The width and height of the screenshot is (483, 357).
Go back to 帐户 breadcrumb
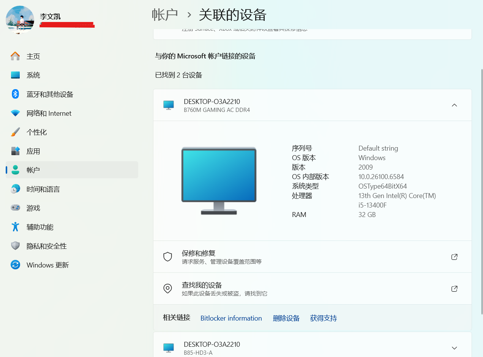165,15
